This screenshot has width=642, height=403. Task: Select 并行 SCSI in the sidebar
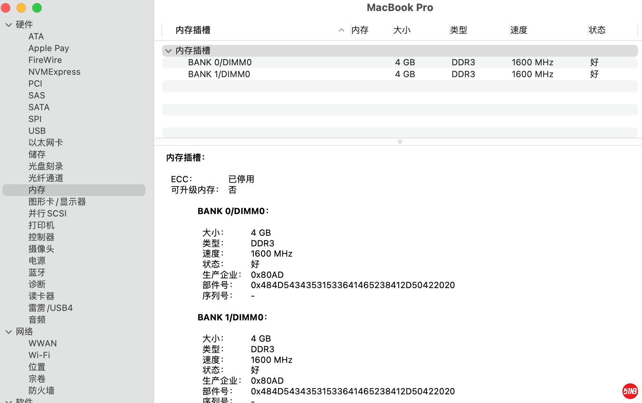pos(48,214)
